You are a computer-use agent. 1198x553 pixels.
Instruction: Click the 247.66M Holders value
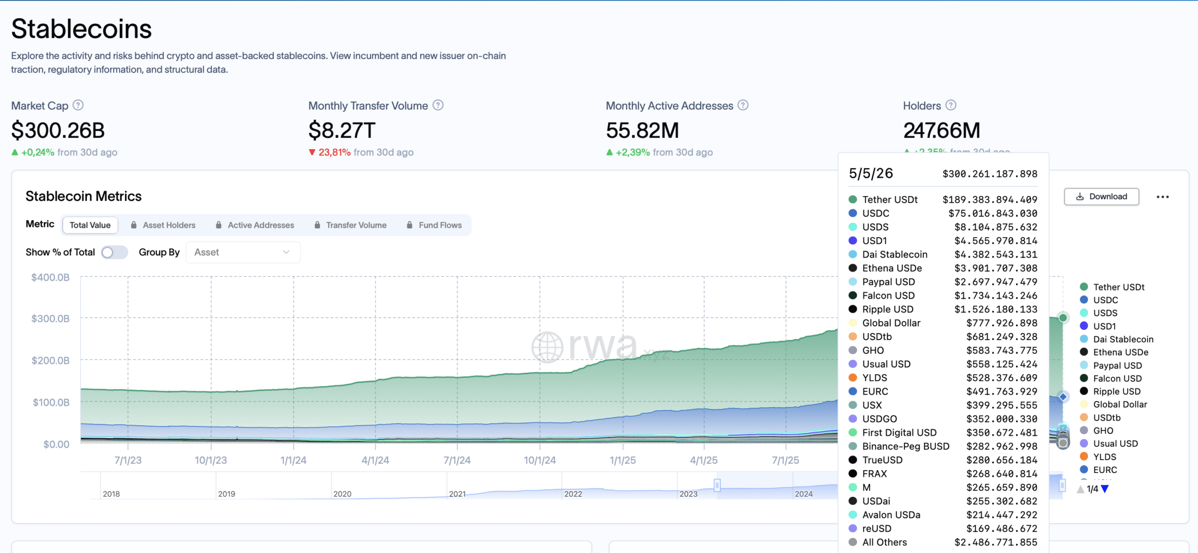coord(942,131)
